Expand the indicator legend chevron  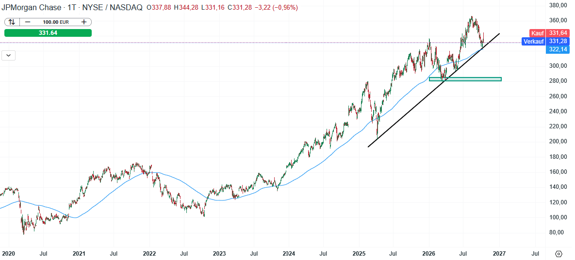pyautogui.click(x=8, y=56)
